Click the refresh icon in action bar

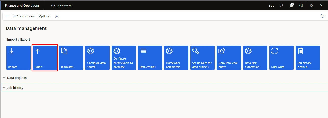pyautogui.click(x=322, y=16)
